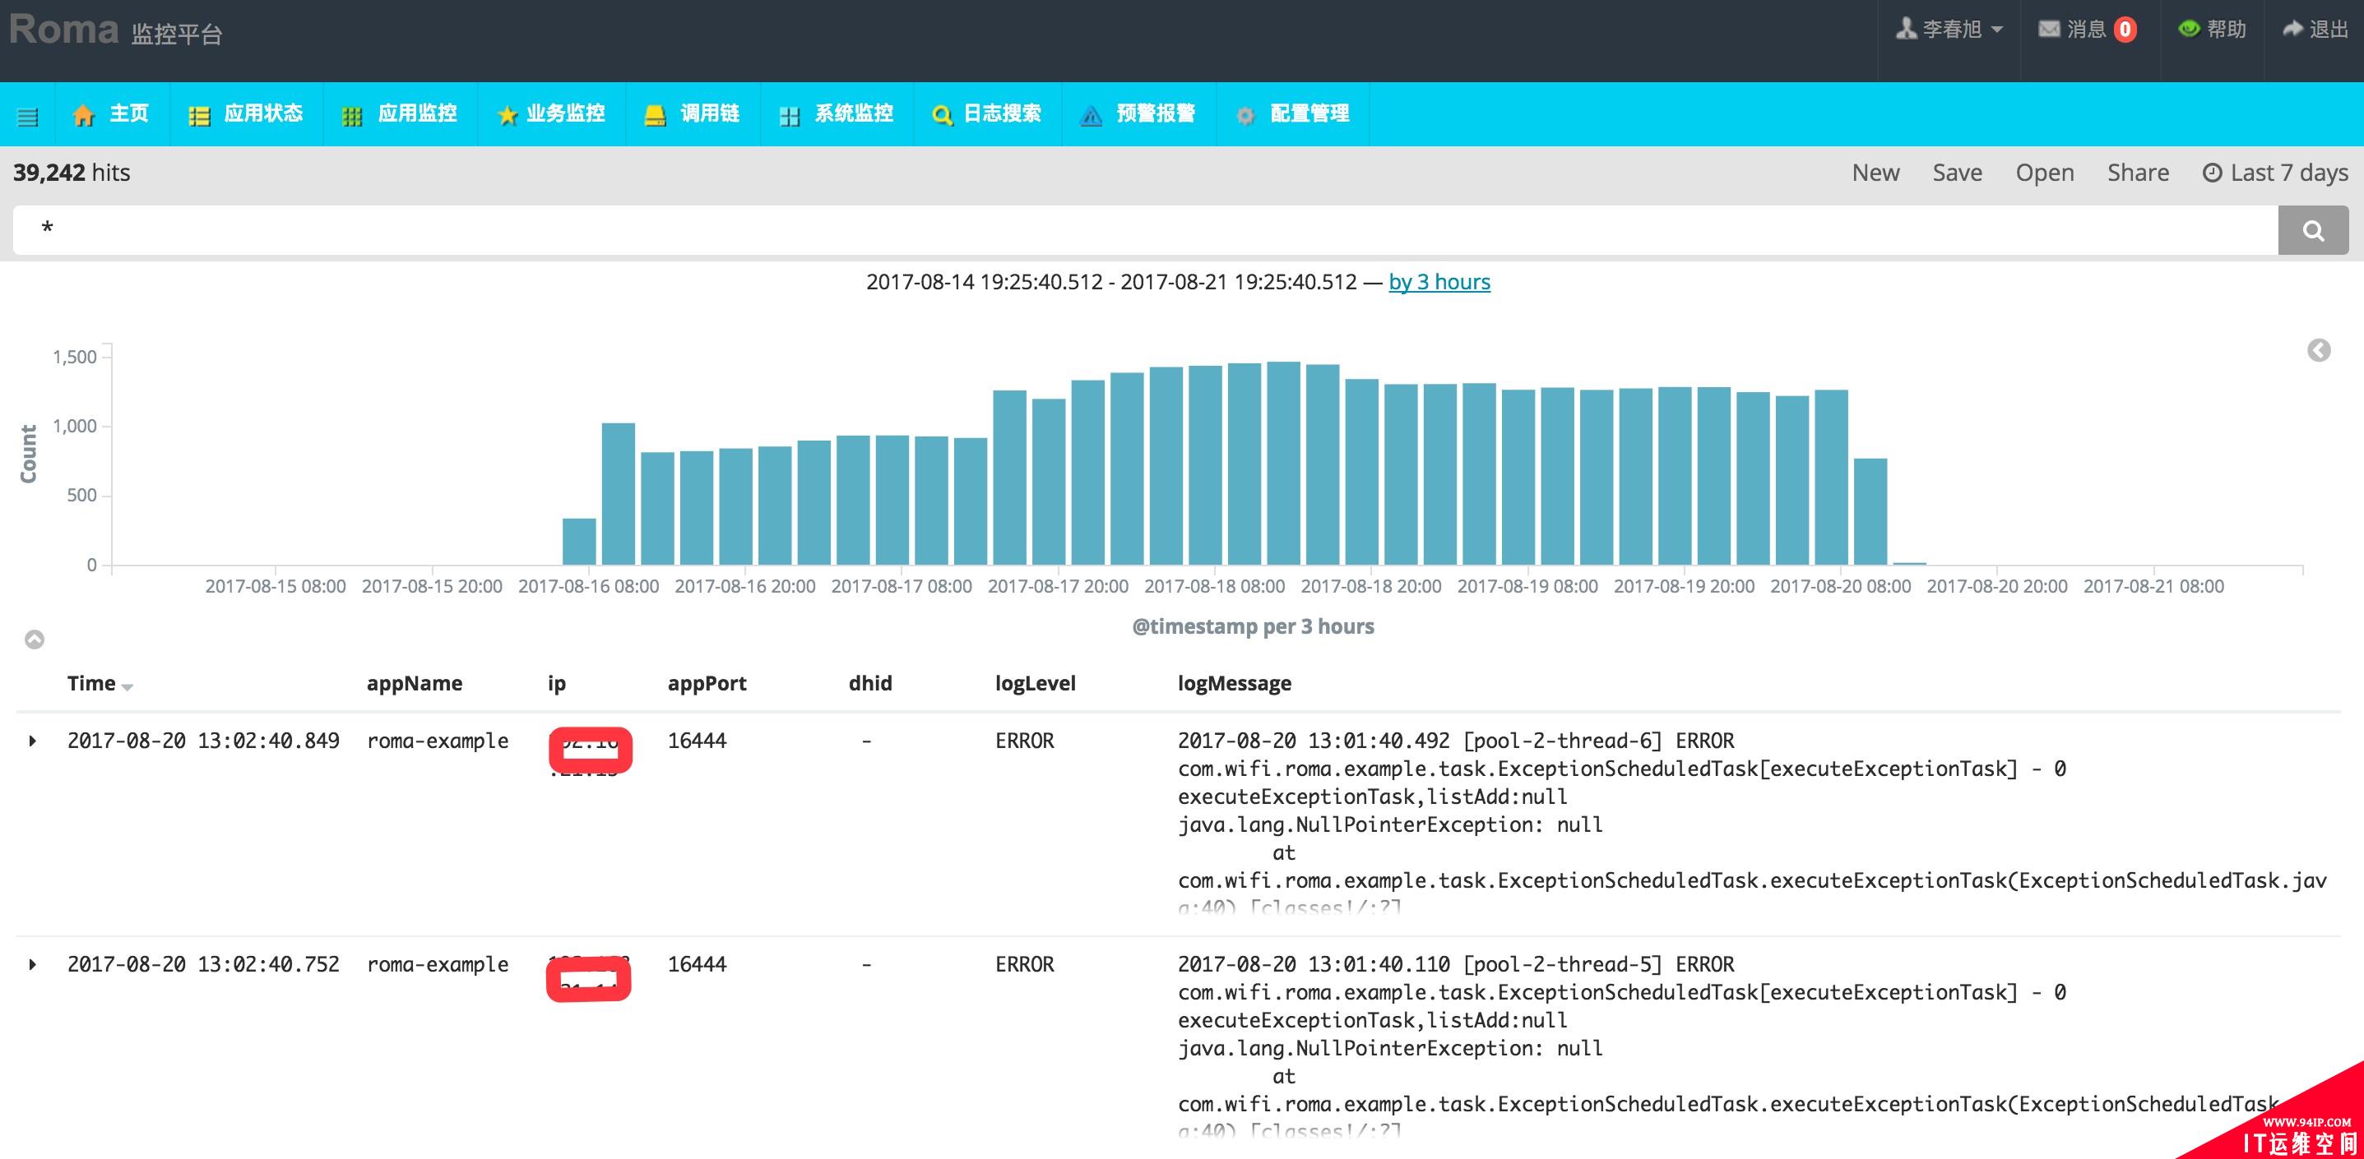Click the ip column header
Image resolution: width=2364 pixels, height=1159 pixels.
[556, 683]
